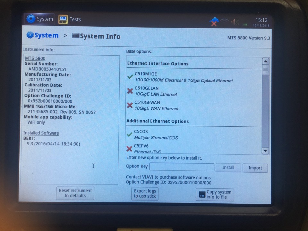The image size is (308, 231).
Task: Select the Wi-Fi signal indicator icon
Action: 225,20
